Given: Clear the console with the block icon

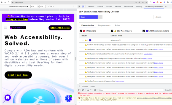Looking at the screenshot, I should click(x=83, y=90).
